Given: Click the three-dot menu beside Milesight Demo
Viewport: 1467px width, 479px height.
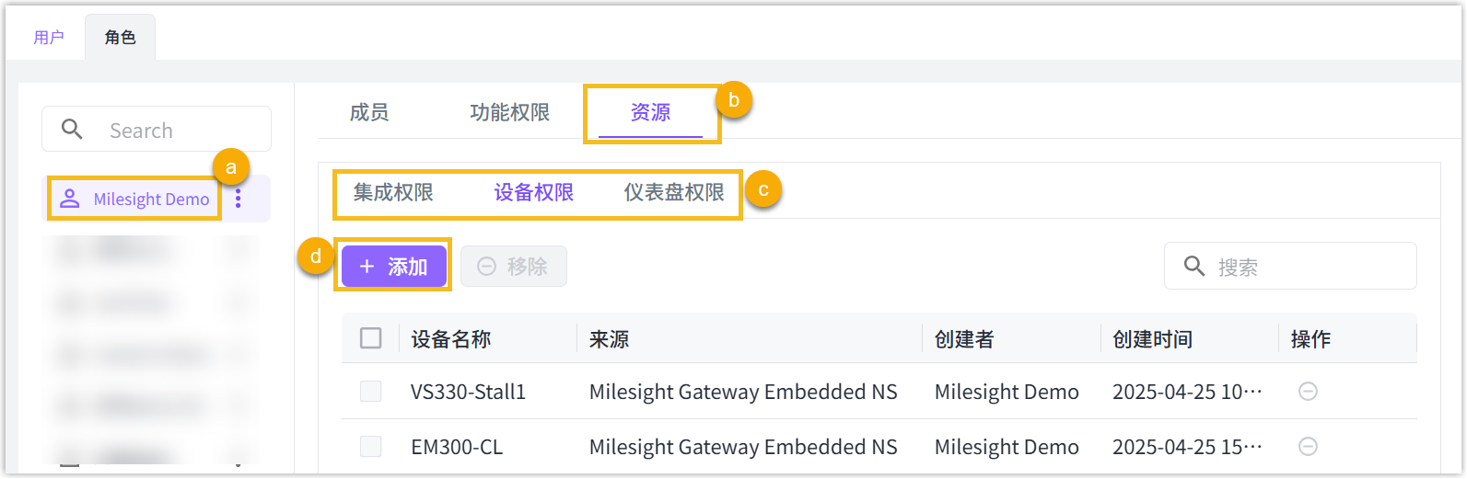Looking at the screenshot, I should point(239,199).
